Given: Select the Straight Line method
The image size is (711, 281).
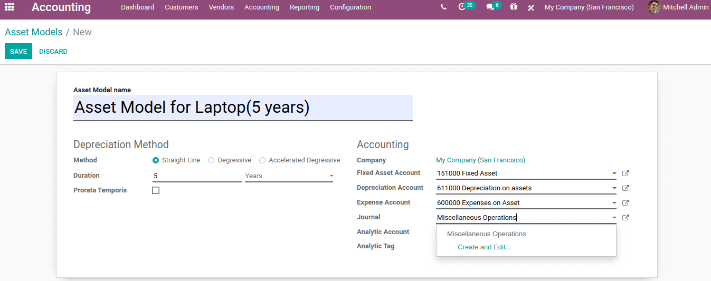Looking at the screenshot, I should tap(156, 160).
